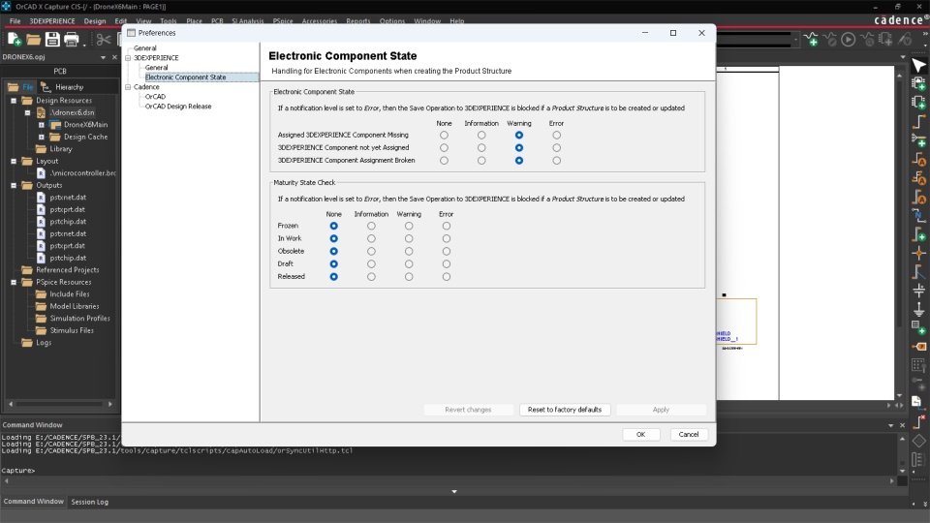Open the DRONEX6.opj panel dropdown arrow

104,57
